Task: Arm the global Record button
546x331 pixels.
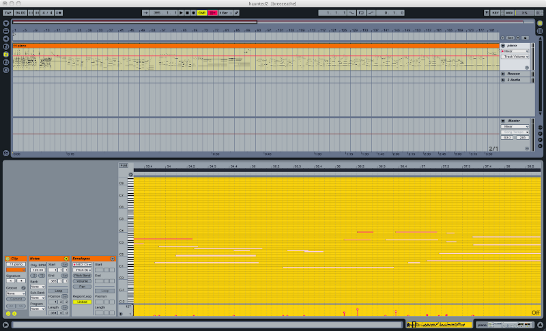Action: [194, 13]
